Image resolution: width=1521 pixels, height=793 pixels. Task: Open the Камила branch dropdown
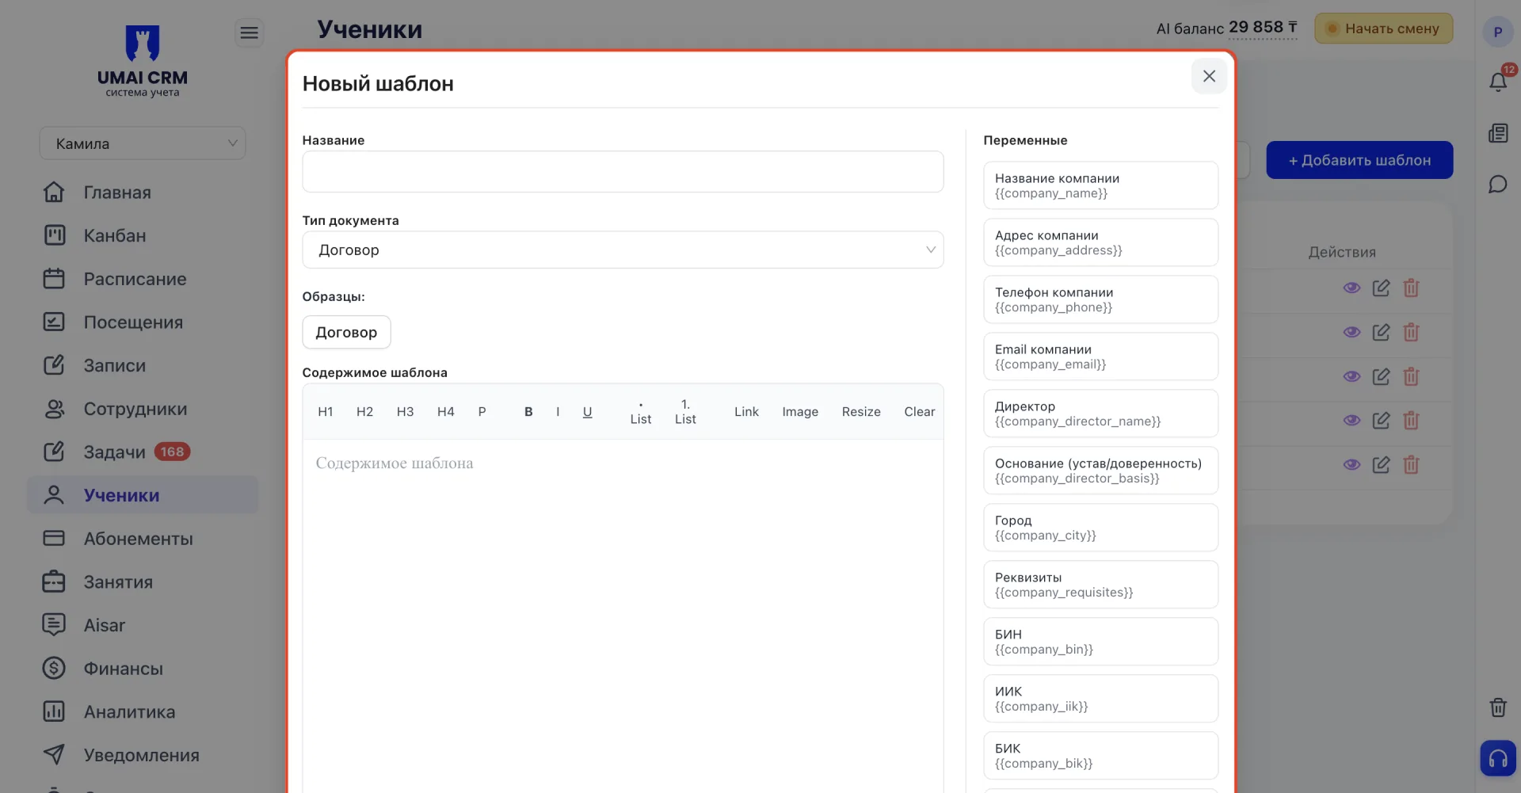[x=143, y=143]
